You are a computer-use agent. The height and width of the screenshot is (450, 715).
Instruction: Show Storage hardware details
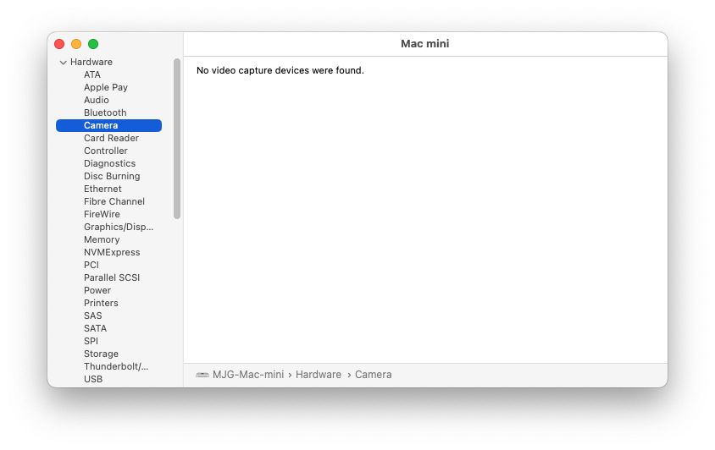(101, 354)
